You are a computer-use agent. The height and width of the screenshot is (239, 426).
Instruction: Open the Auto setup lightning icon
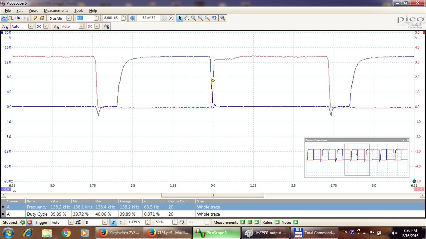35,18
